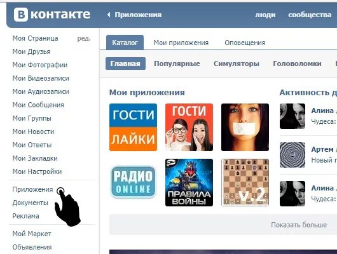Open the red Гости app with two girls
Viewport: 337px width, 254px height.
point(189,128)
